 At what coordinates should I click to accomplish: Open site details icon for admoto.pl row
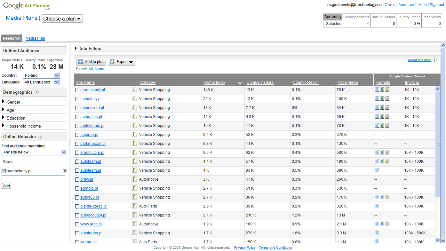(x=134, y=188)
